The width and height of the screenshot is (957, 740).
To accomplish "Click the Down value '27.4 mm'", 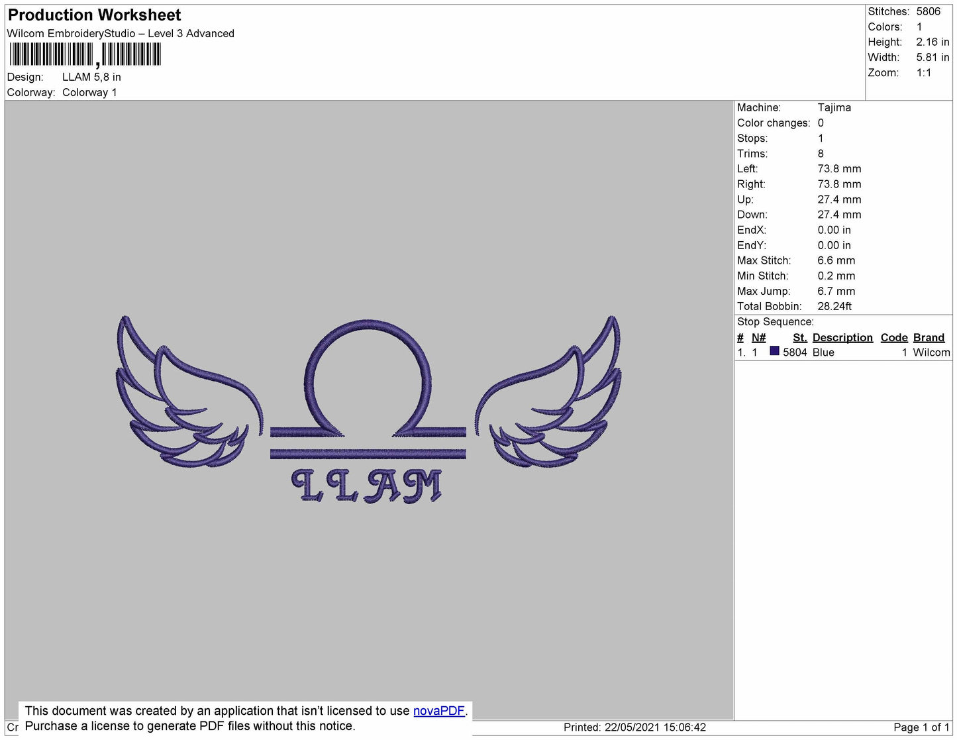I will point(839,214).
